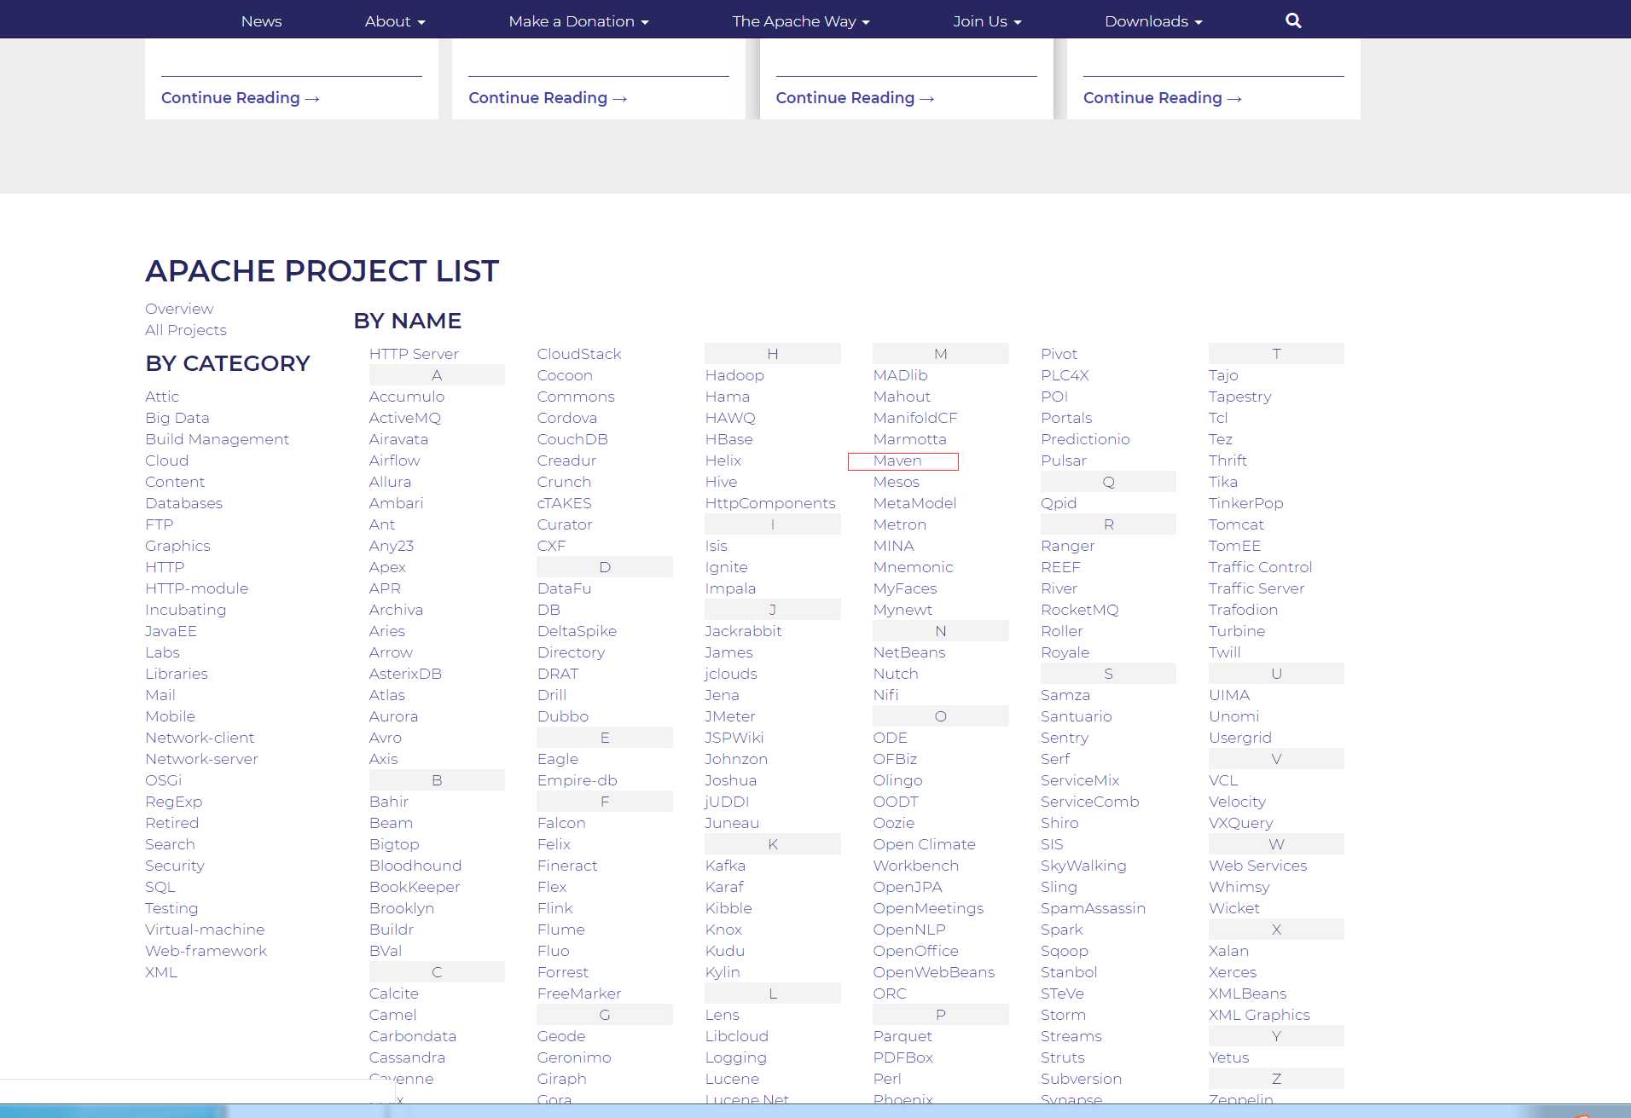1631x1118 pixels.
Task: Open the Spark project link
Action: pos(1062,930)
